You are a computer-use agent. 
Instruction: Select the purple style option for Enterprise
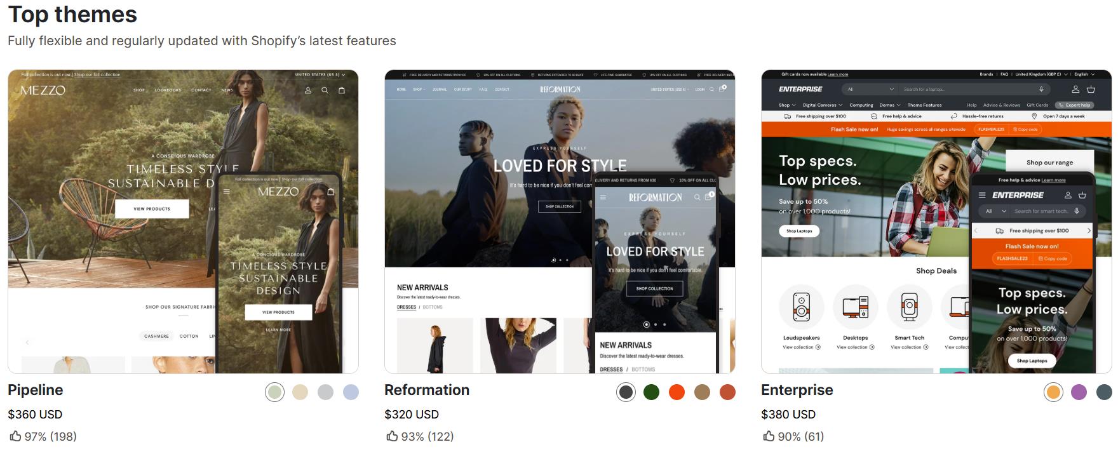pos(1079,392)
